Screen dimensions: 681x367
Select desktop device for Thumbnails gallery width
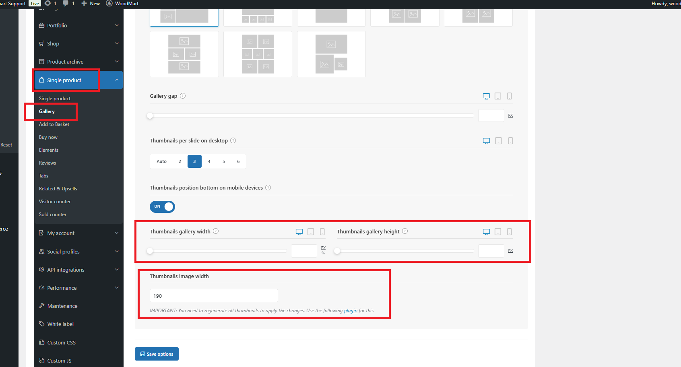point(299,232)
